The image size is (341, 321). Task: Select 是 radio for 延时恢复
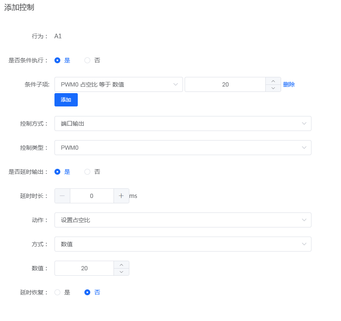(57, 292)
